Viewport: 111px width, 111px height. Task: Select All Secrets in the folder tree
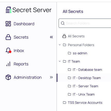pos(76,36)
